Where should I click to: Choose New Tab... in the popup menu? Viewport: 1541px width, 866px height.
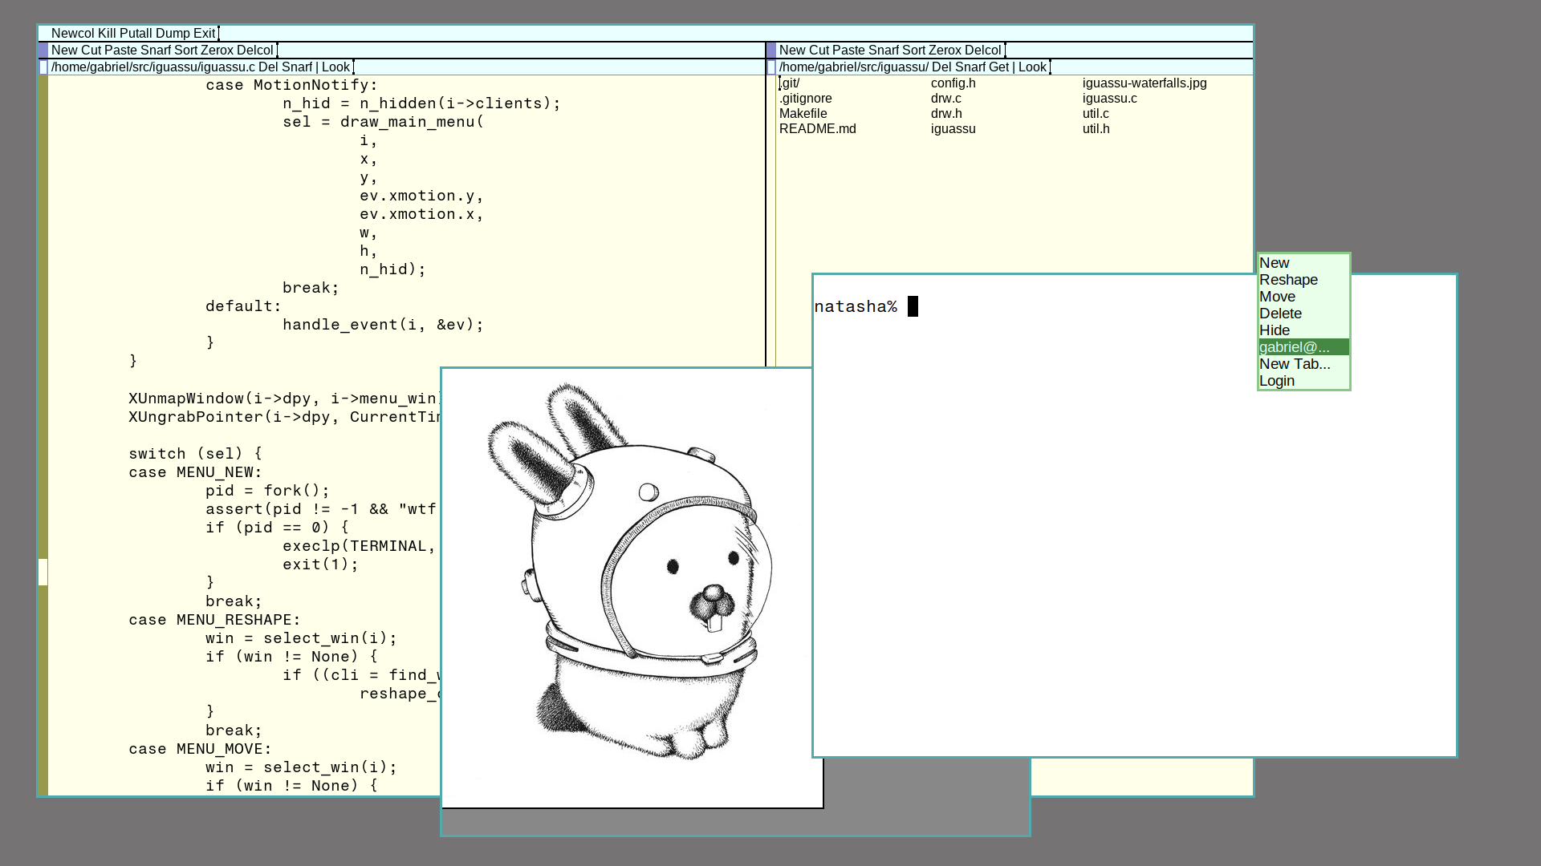tap(1294, 364)
